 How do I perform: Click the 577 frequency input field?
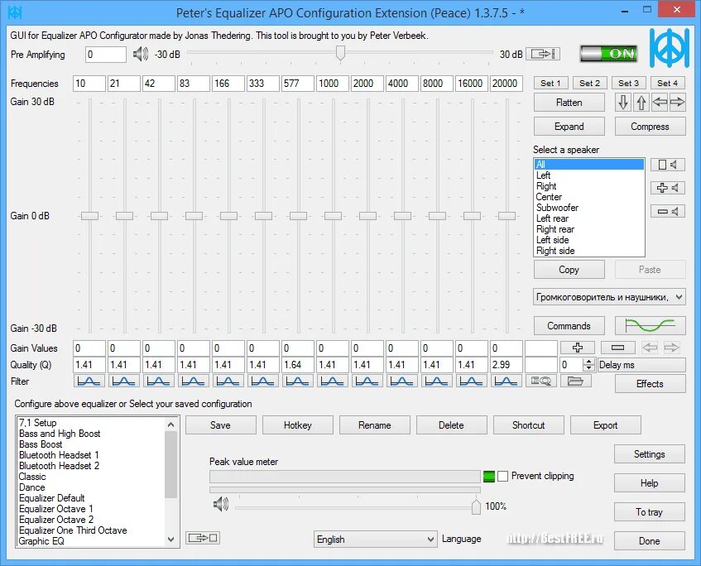(x=297, y=83)
